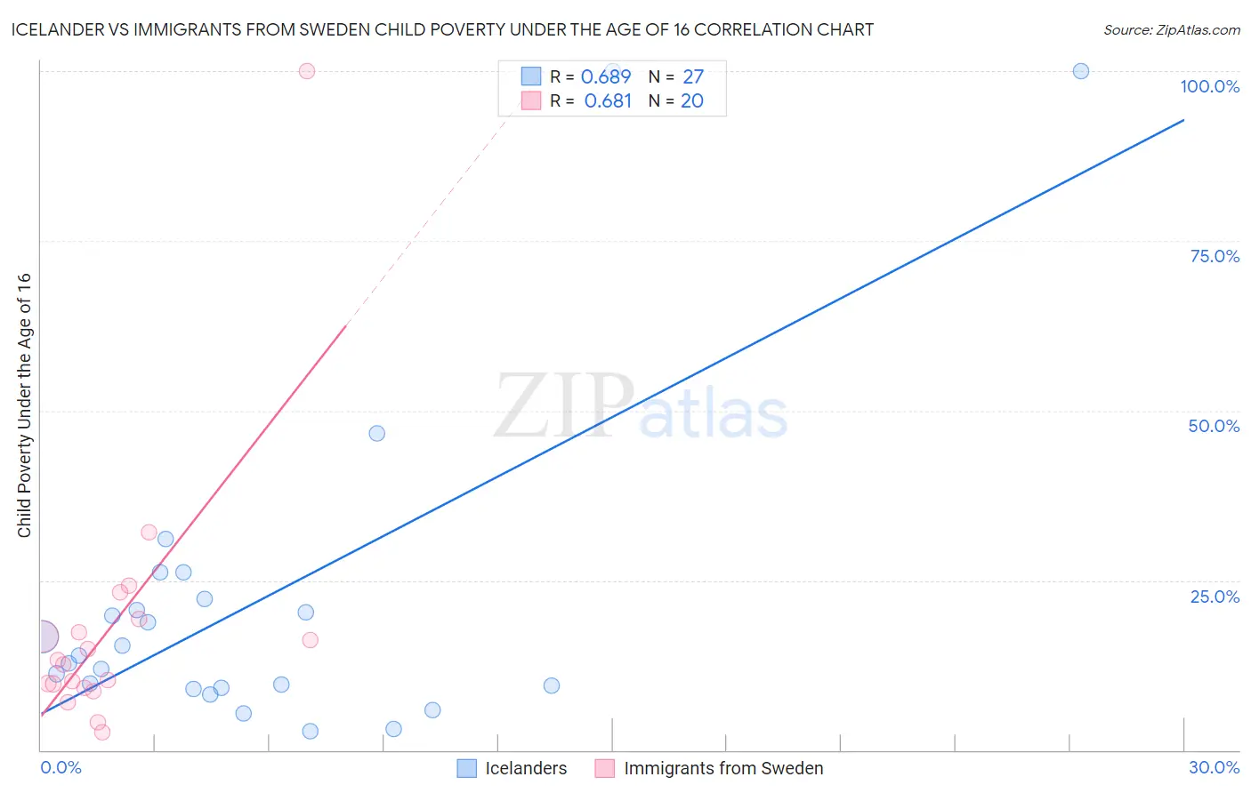1251x793 pixels.
Task: Select the Immigrants from Sweden legend label
Action: pyautogui.click(x=723, y=768)
